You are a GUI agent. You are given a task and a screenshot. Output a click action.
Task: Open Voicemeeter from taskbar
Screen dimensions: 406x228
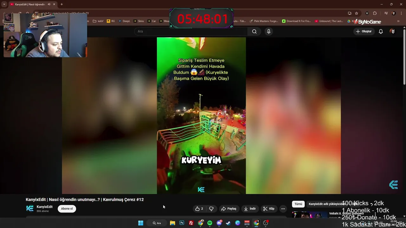pyautogui.click(x=247, y=223)
